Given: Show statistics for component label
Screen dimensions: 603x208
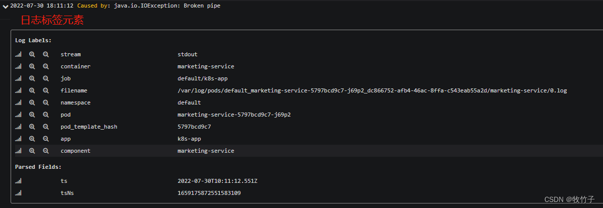Looking at the screenshot, I should click(x=18, y=151).
